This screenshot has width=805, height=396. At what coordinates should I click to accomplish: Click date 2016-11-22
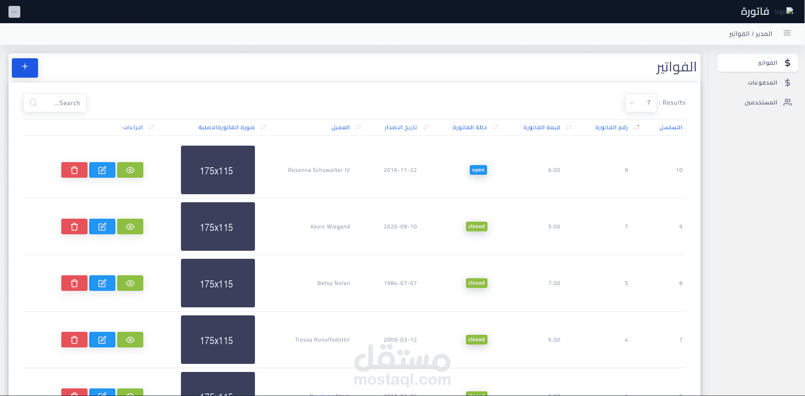(400, 170)
